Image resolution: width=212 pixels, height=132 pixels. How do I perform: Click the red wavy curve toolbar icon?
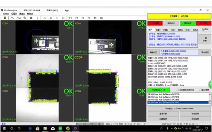[19, 18]
